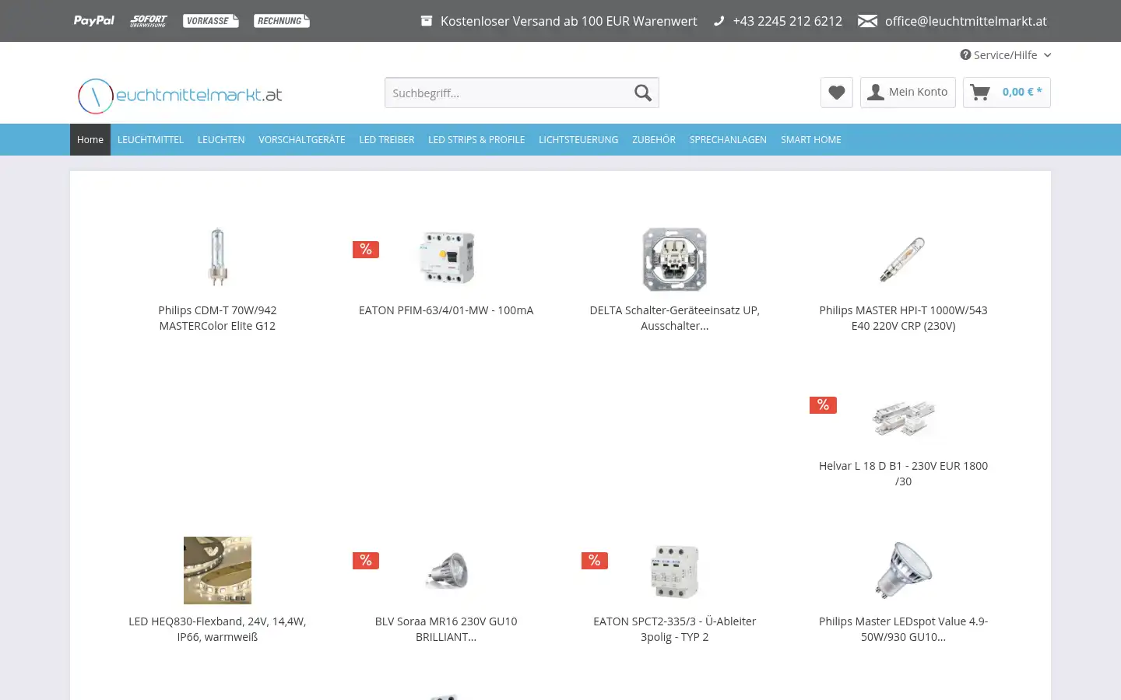This screenshot has width=1121, height=700.
Task: Open the Home navigation tab
Action: point(90,140)
